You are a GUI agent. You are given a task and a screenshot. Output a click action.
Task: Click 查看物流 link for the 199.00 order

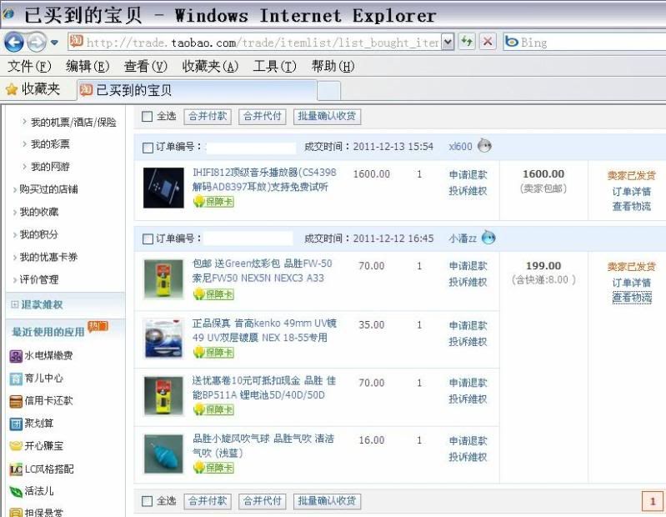click(x=631, y=298)
